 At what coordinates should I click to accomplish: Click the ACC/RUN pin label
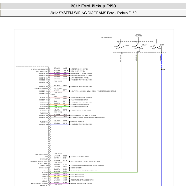(45, 172)
